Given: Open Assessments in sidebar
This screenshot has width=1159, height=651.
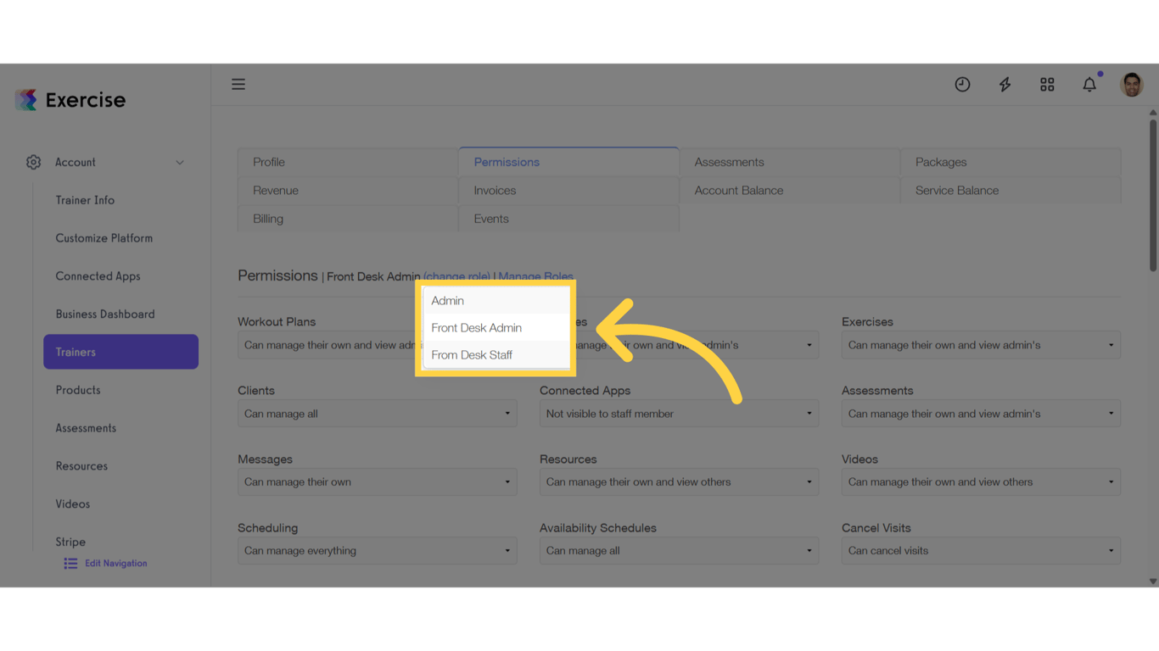Looking at the screenshot, I should [x=86, y=428].
